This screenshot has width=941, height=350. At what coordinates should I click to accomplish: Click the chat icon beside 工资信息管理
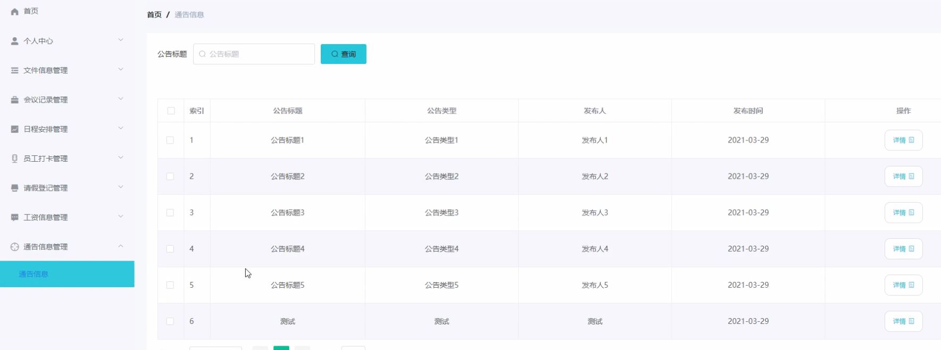coord(15,217)
